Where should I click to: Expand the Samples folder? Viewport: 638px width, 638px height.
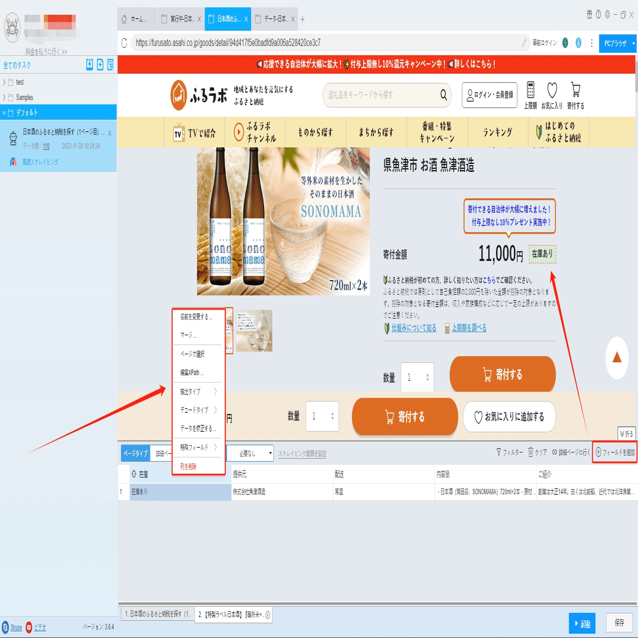pyautogui.click(x=4, y=98)
